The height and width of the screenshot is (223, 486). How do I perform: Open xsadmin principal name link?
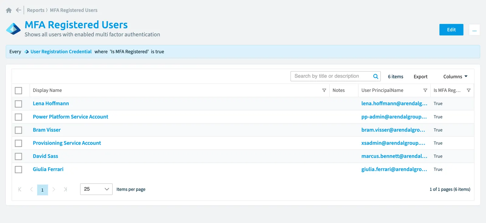tap(393, 143)
